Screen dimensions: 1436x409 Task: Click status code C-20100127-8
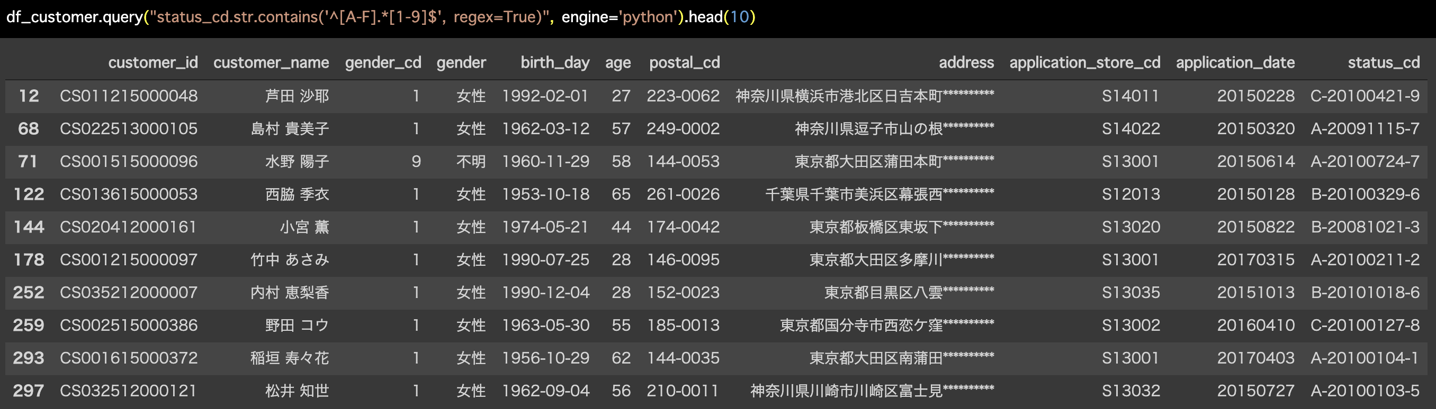pyautogui.click(x=1365, y=326)
